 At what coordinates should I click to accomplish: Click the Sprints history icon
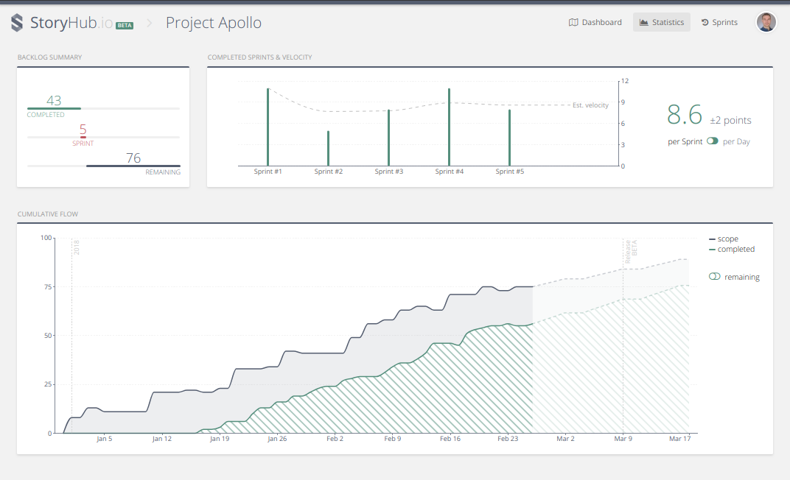coord(705,22)
